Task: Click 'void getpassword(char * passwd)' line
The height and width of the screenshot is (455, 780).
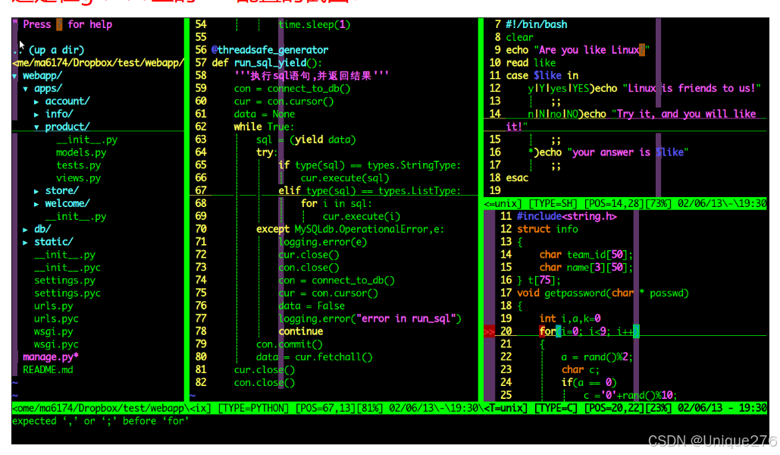Action: click(603, 293)
